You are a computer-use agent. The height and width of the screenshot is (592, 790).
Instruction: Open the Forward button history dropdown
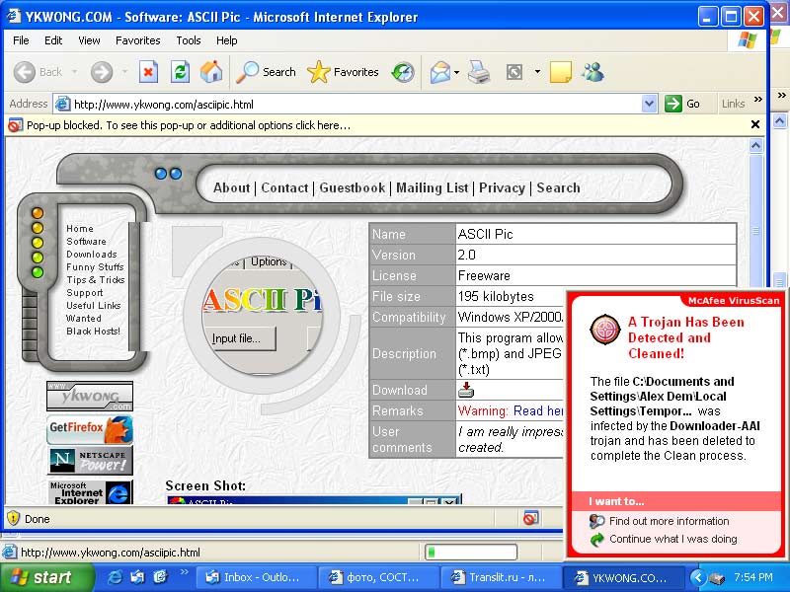(x=124, y=72)
